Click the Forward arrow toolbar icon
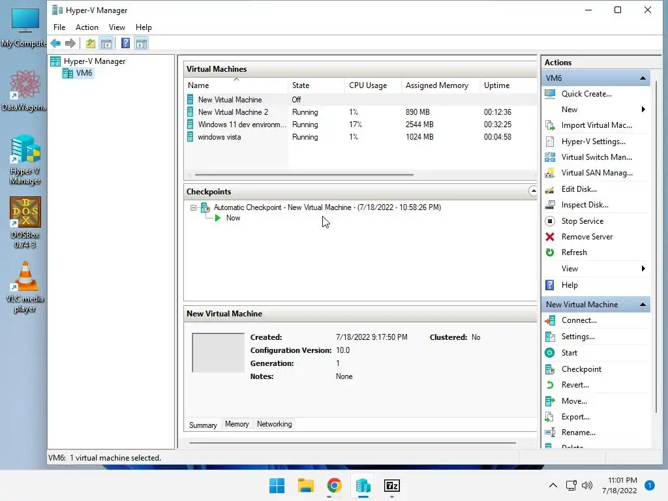Viewport: 668px width, 501px height. click(70, 43)
